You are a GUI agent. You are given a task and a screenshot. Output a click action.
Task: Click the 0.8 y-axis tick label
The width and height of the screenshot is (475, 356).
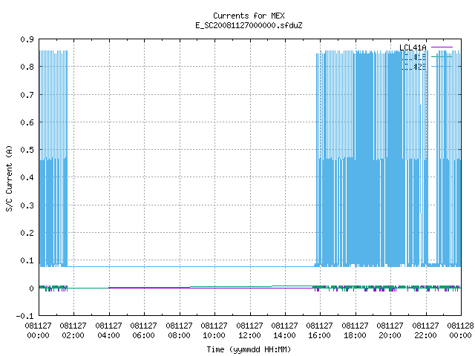click(27, 67)
